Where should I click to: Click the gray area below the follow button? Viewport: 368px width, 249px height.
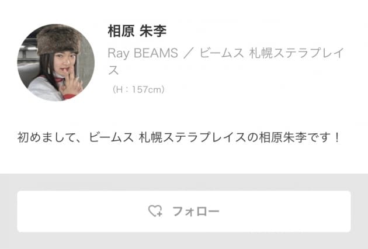click(x=184, y=241)
